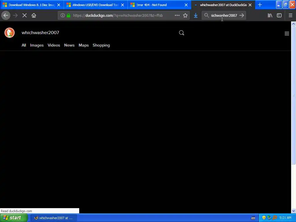Close the Download Windows 8.1 tab
The image size is (296, 222).
click(59, 5)
